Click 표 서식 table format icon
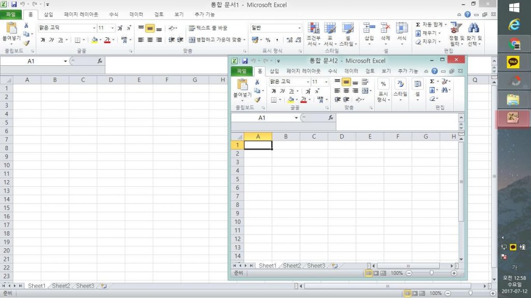Viewport: 531px width, 298px height. (x=329, y=29)
